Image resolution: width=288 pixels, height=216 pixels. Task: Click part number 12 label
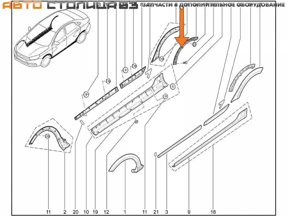(107, 212)
